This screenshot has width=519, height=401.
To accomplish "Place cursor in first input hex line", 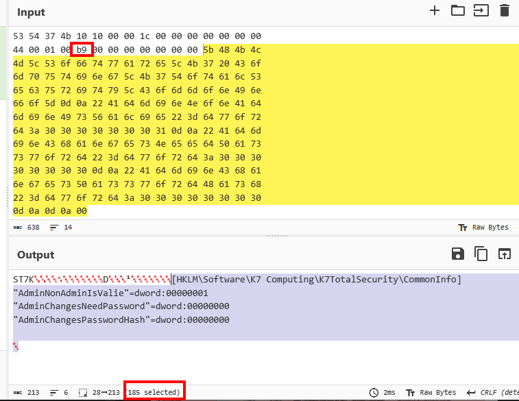I will 137,36.
